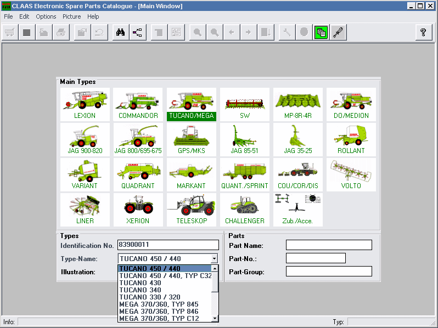This screenshot has width=438, height=328.
Task: Click the dropdown list scroll up arrow
Action: click(x=215, y=269)
